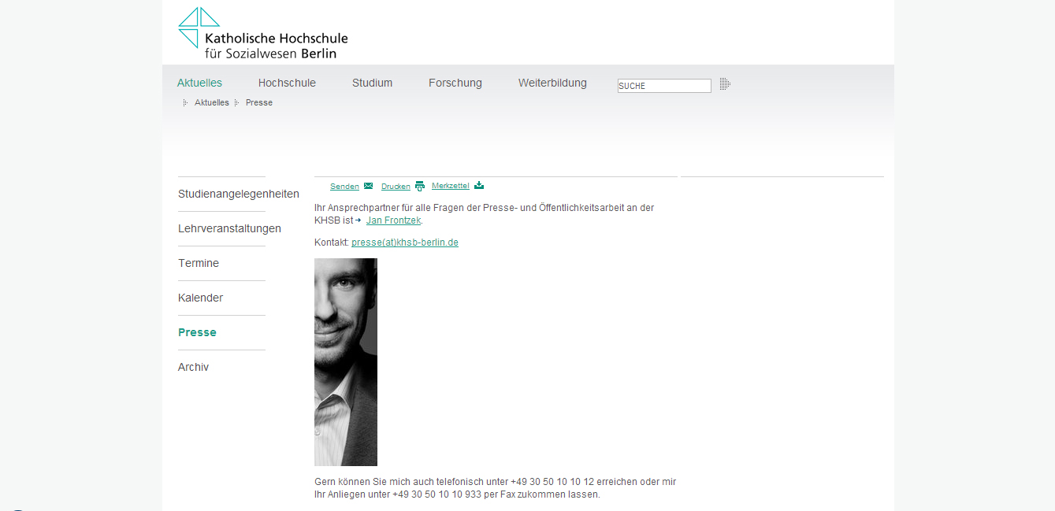Focus the SUCHE search field
This screenshot has height=511, width=1055.
(x=663, y=86)
